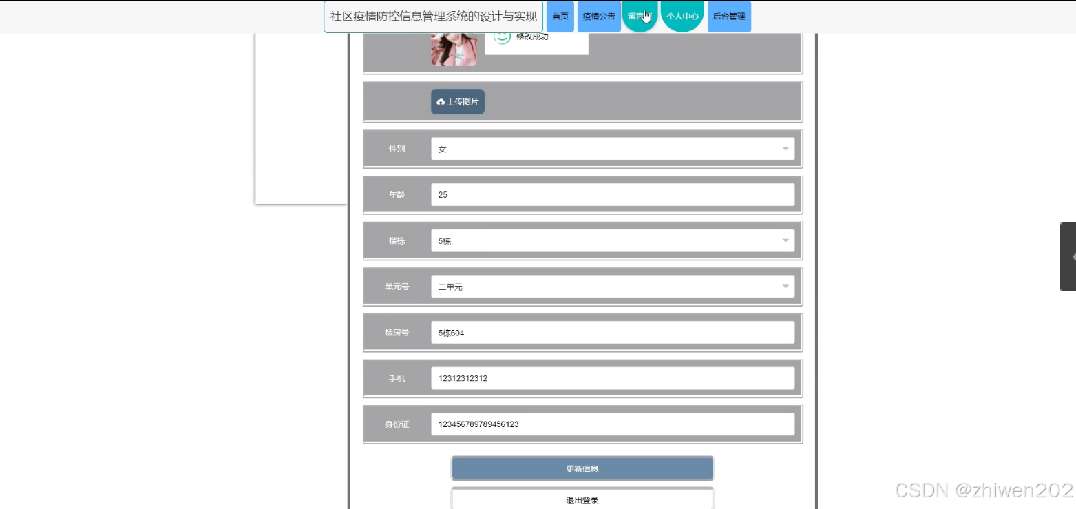Select the 年龄 input field containing 25
This screenshot has width=1076, height=509.
[613, 194]
